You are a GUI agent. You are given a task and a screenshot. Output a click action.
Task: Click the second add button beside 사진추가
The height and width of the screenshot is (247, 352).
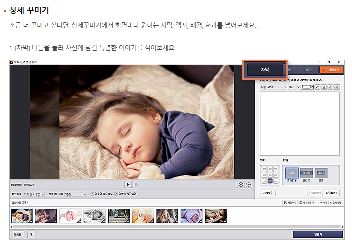(307, 203)
